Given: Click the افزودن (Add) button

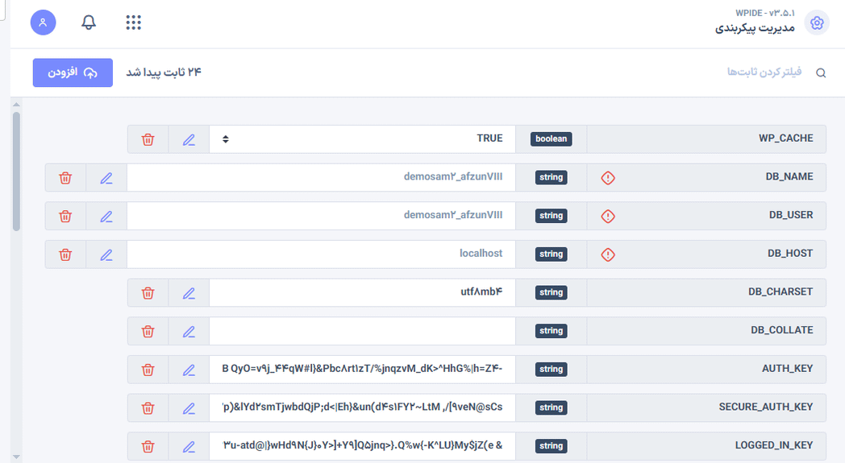Looking at the screenshot, I should tap(73, 72).
